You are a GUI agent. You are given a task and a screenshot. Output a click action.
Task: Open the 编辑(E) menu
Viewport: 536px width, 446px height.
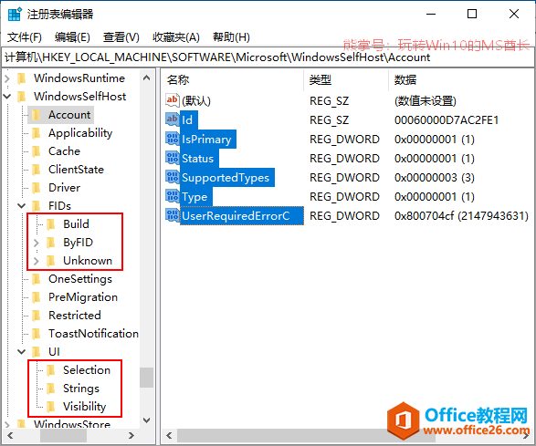point(72,37)
